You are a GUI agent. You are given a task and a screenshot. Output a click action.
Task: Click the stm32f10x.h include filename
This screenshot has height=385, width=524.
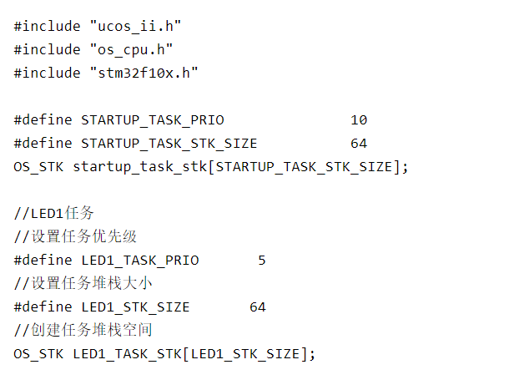click(144, 73)
